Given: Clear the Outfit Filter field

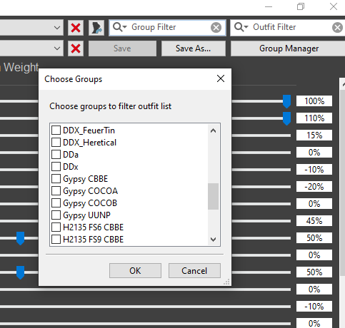Looking at the screenshot, I should [337, 28].
